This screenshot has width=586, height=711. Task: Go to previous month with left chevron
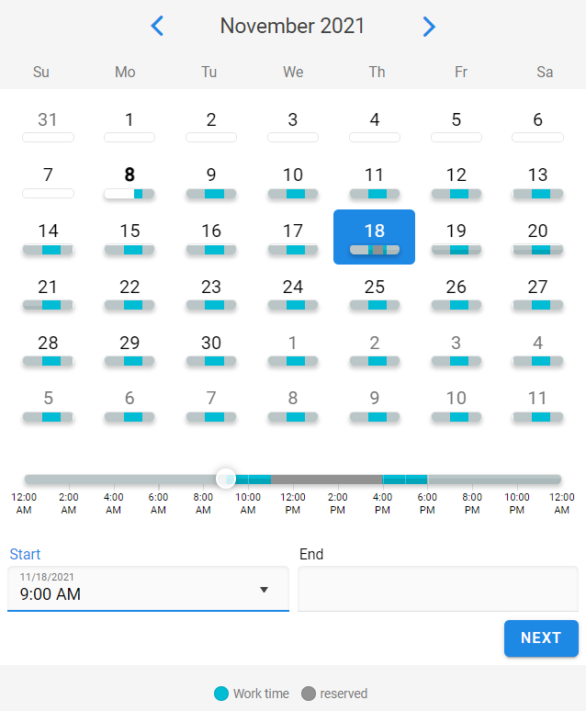pos(157,26)
